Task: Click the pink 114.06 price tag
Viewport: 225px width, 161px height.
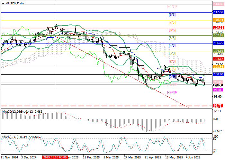Action: pos(218,5)
